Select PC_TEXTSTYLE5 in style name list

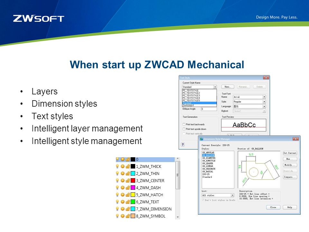pos(199,101)
